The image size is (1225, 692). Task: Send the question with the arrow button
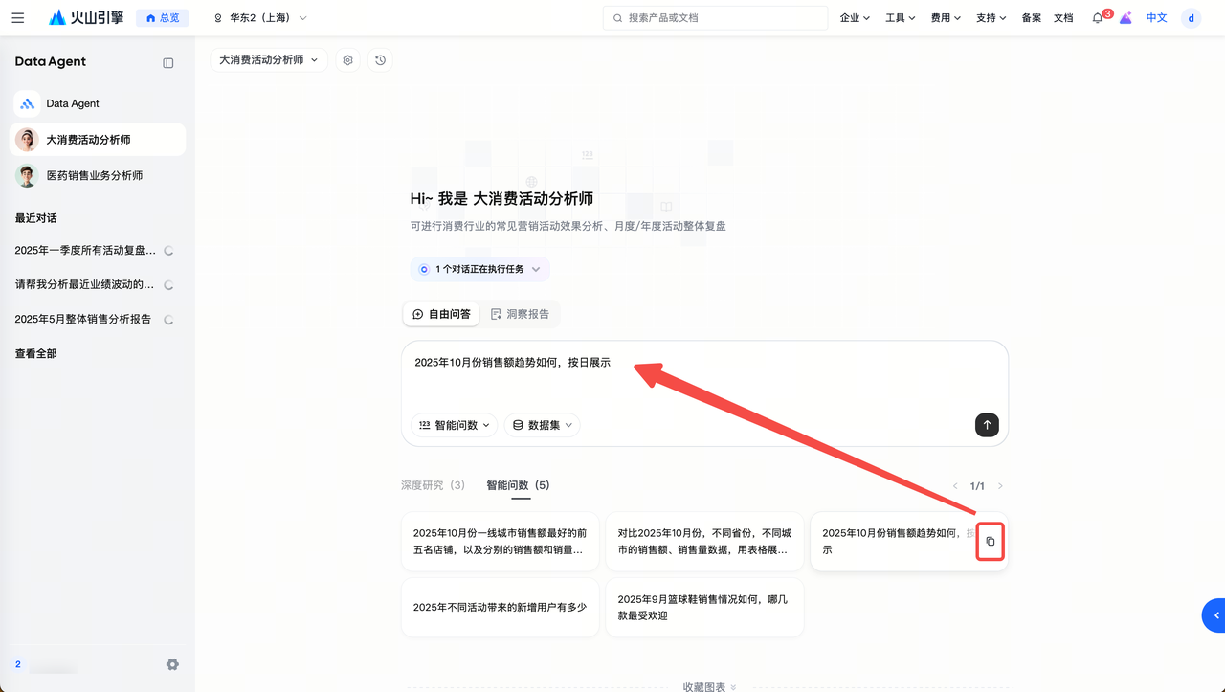(987, 425)
